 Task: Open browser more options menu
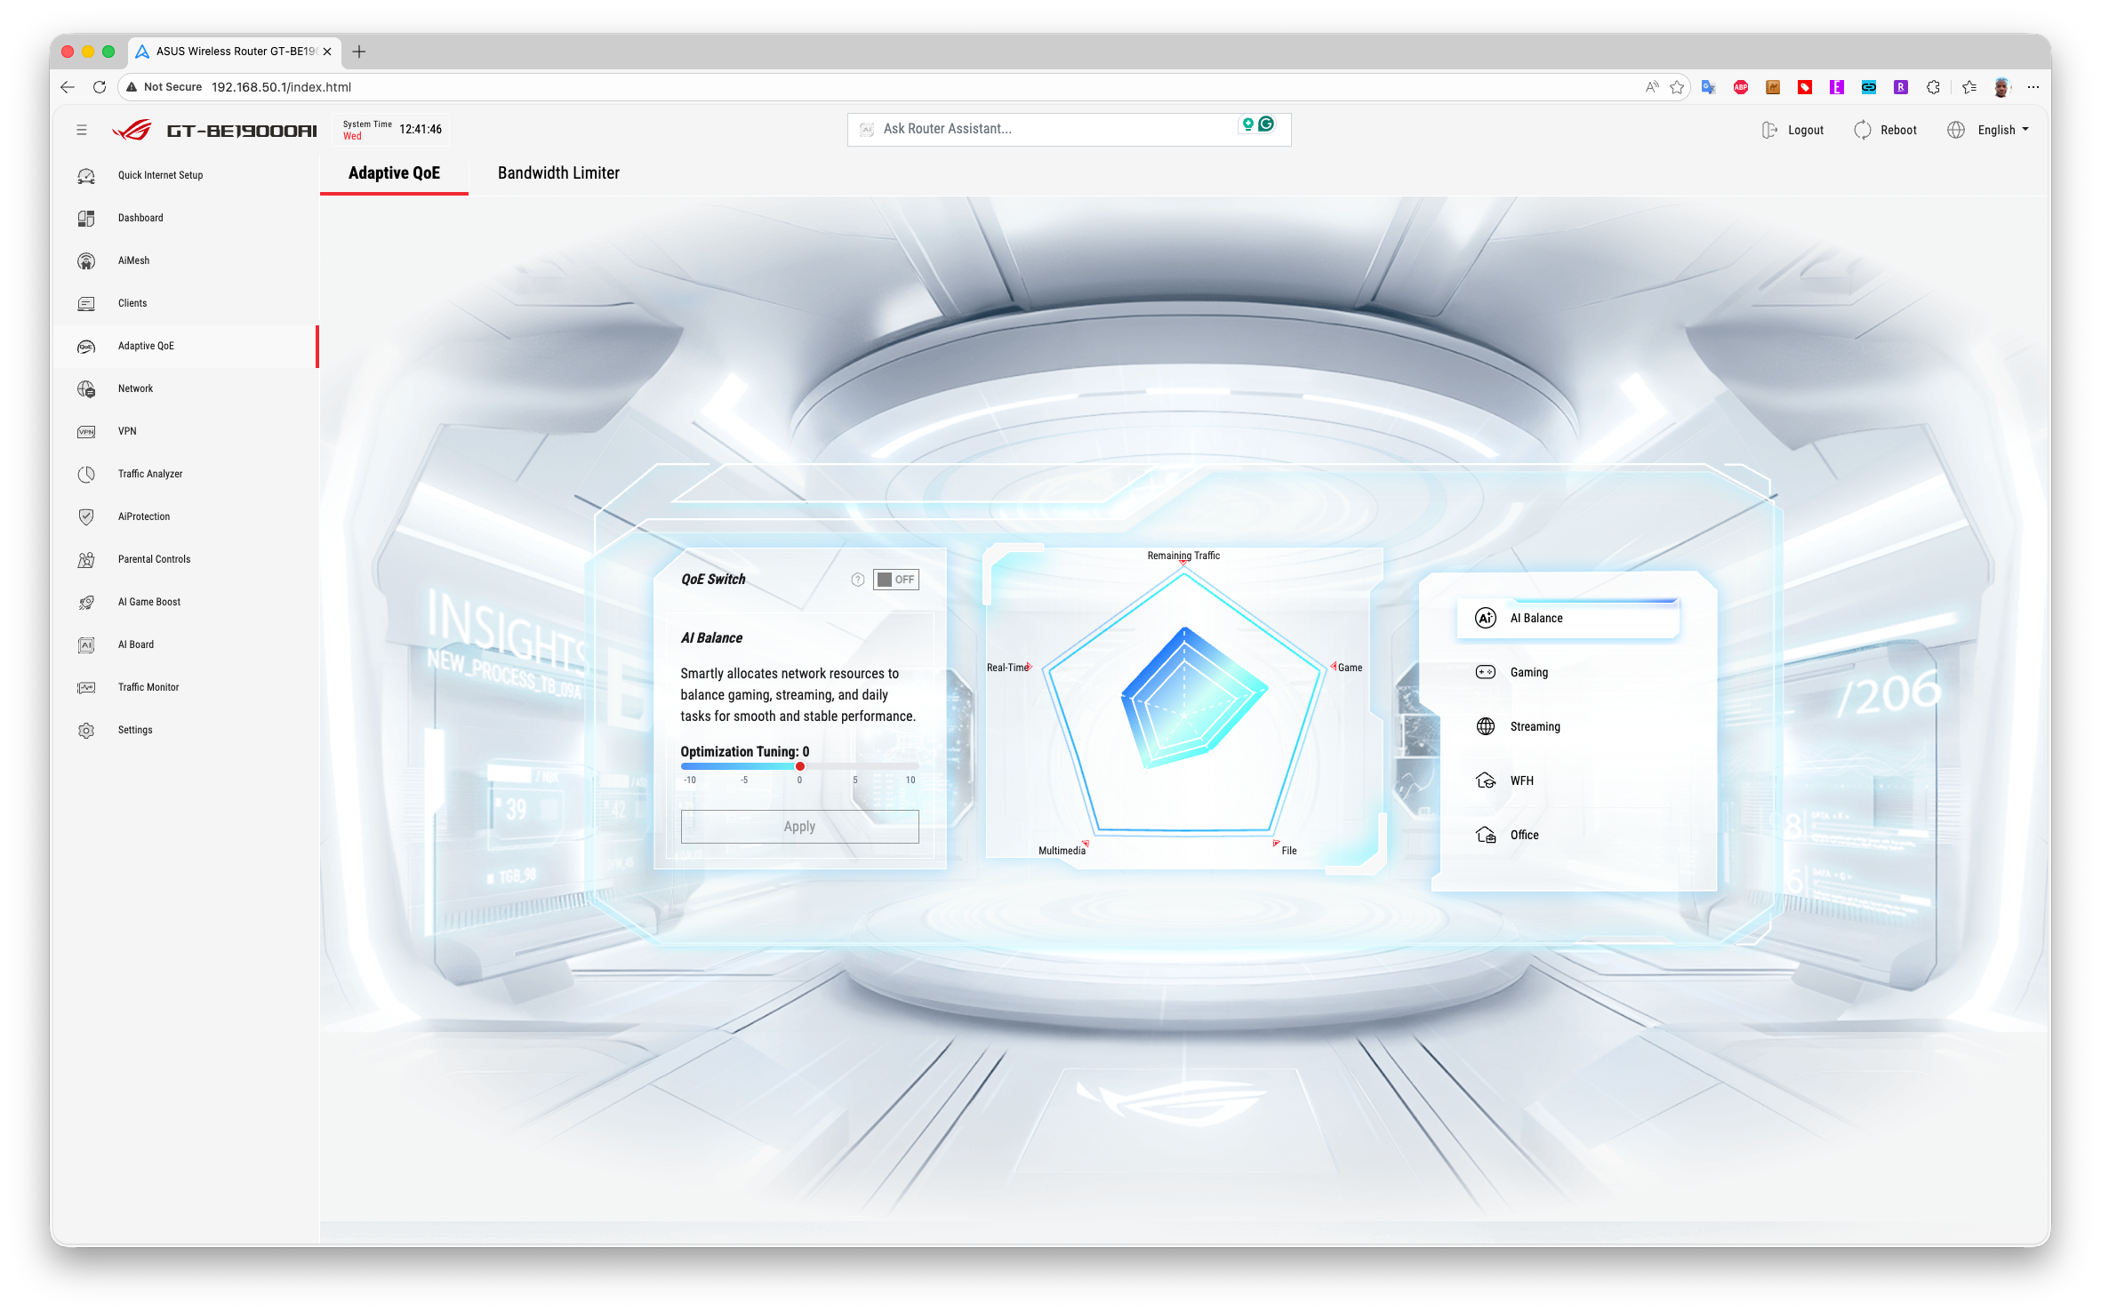click(x=2033, y=87)
